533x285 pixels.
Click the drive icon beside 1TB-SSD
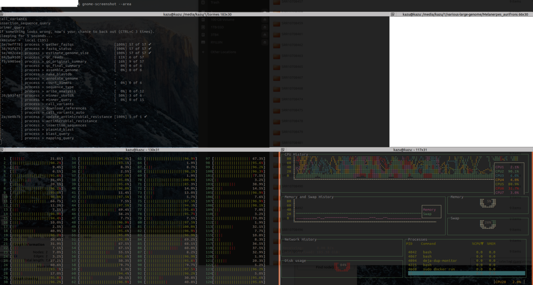click(x=204, y=27)
